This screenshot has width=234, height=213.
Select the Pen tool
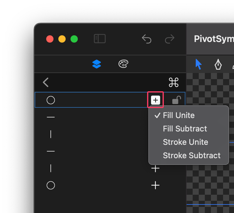click(218, 64)
